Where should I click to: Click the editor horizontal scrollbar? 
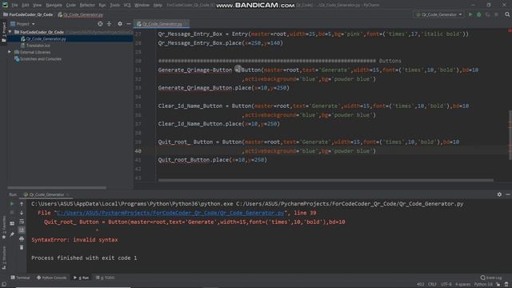point(326,180)
